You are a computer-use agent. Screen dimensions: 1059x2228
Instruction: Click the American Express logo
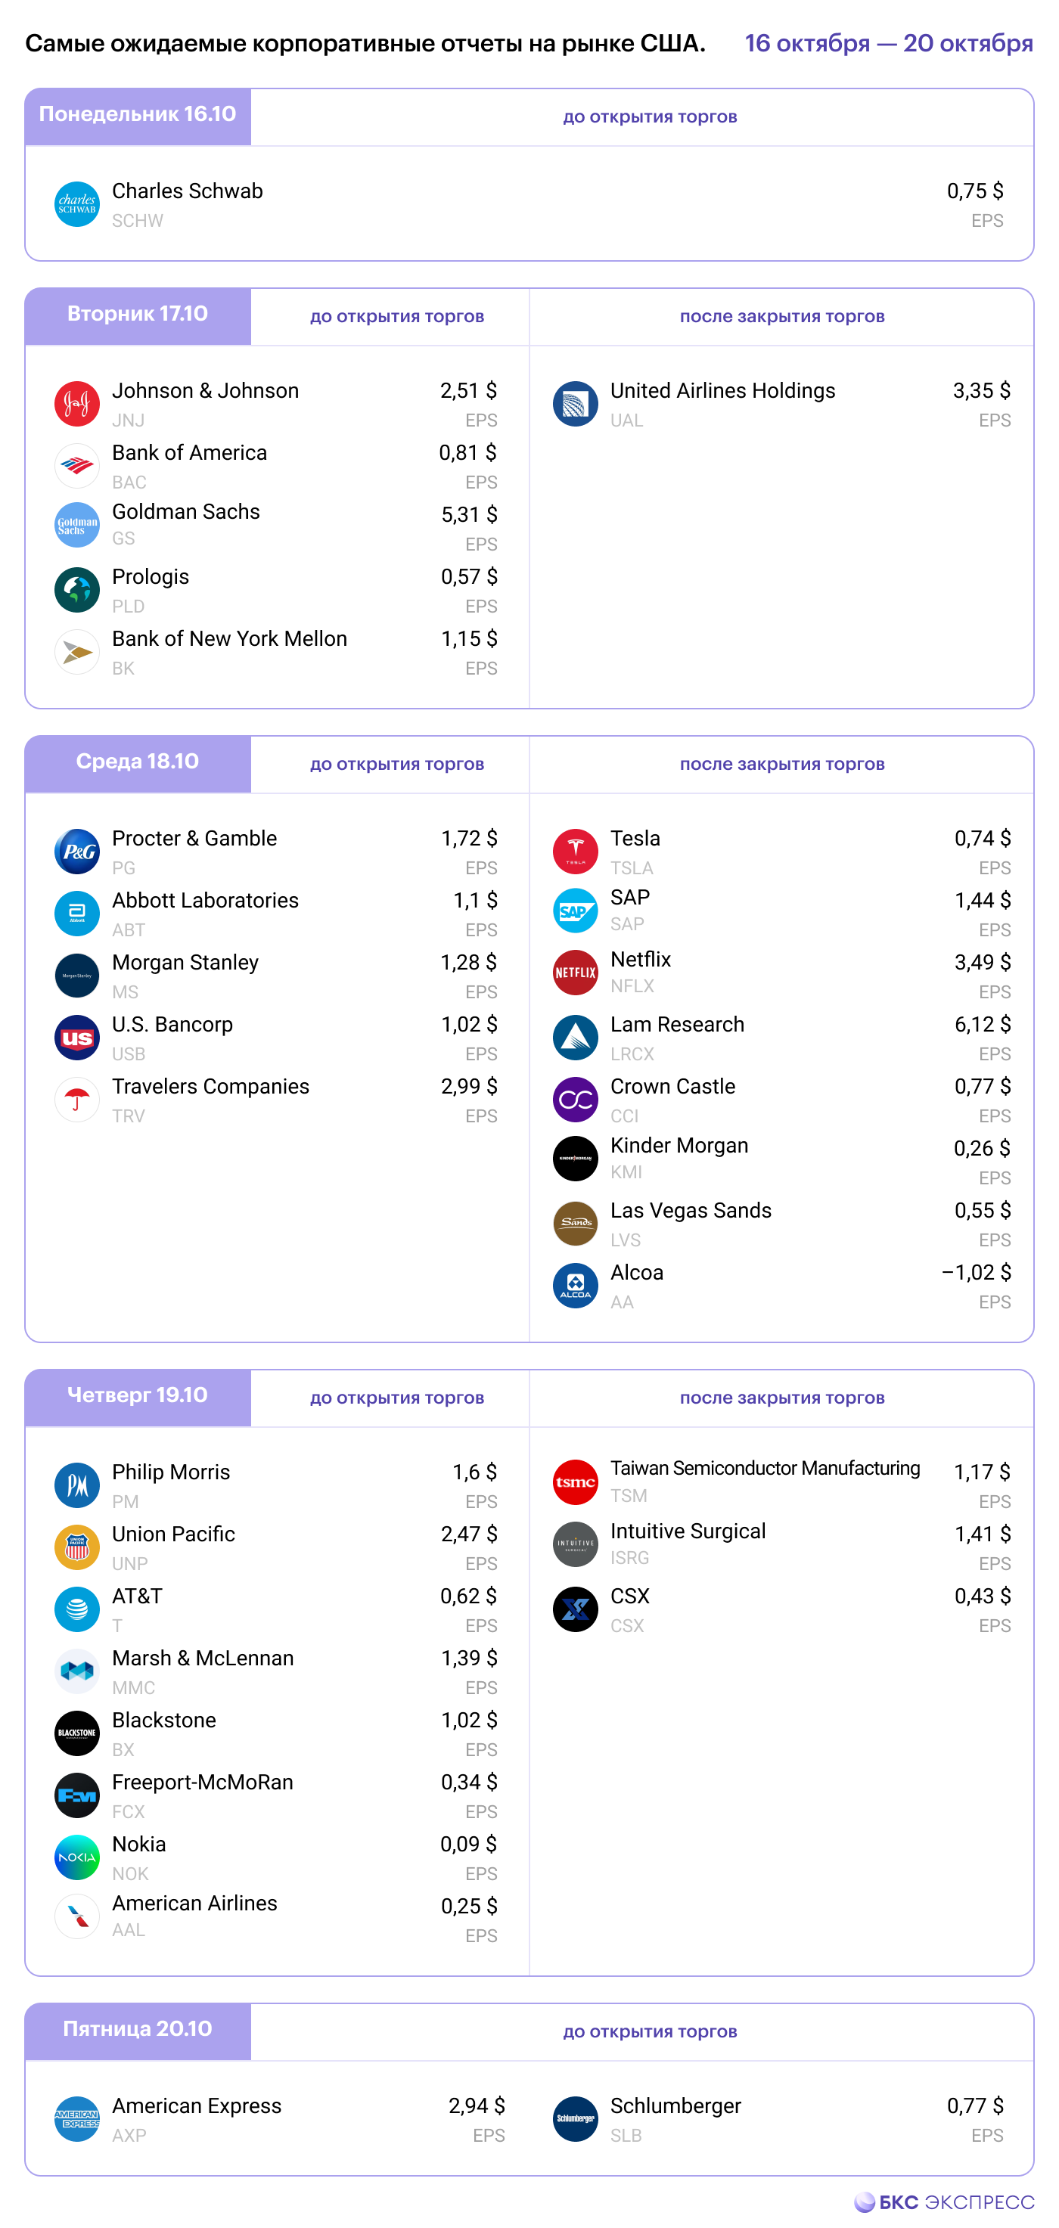coord(77,2120)
